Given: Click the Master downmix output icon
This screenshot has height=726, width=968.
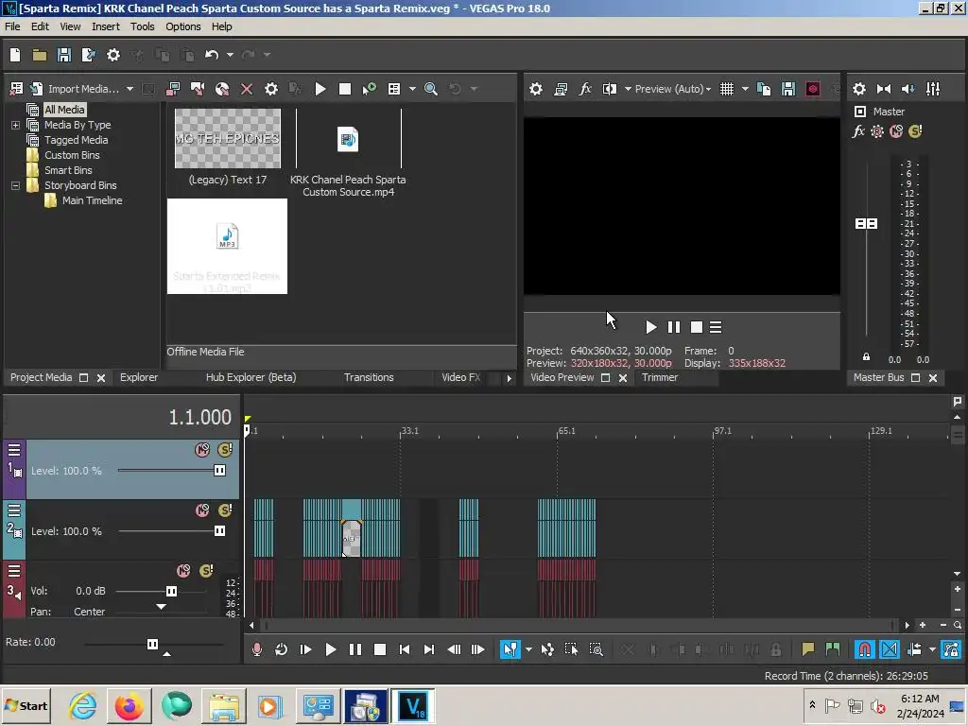Looking at the screenshot, I should (884, 89).
